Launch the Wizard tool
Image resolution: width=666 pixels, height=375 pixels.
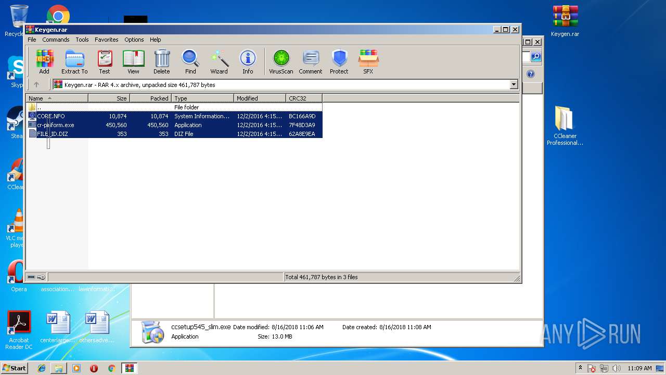pos(219,62)
